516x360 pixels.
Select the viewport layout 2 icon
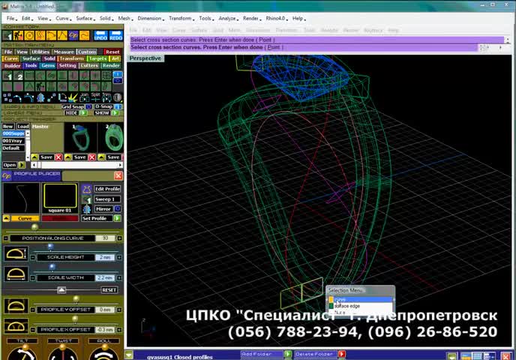19,76
